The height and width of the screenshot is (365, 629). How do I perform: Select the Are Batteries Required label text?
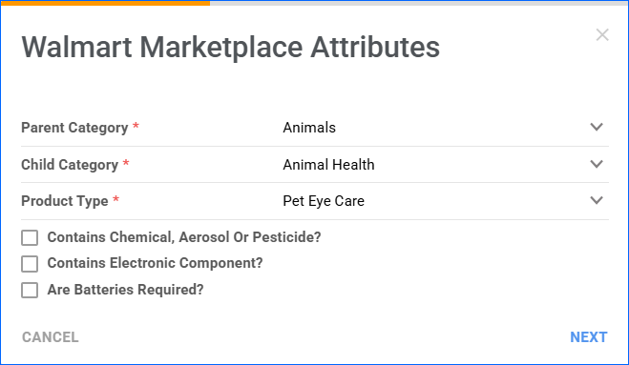125,290
